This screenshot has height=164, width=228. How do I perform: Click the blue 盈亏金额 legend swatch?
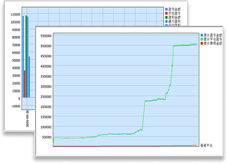[x=166, y=9]
